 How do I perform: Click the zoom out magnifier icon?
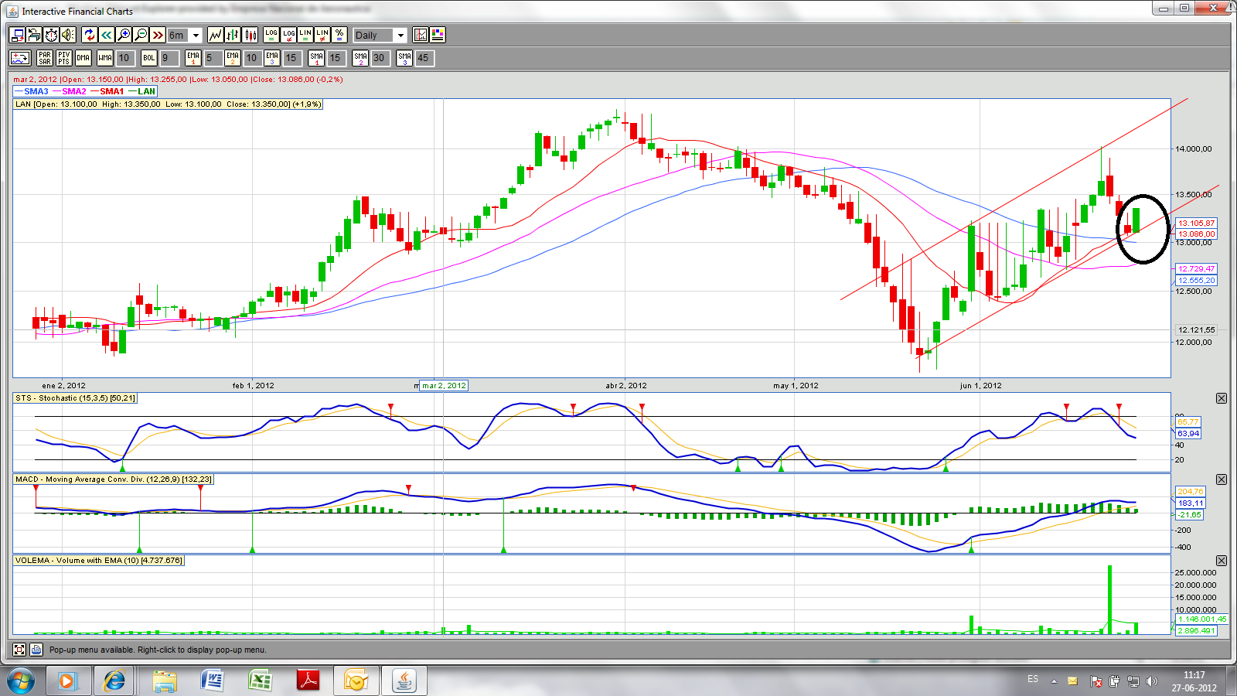(141, 35)
